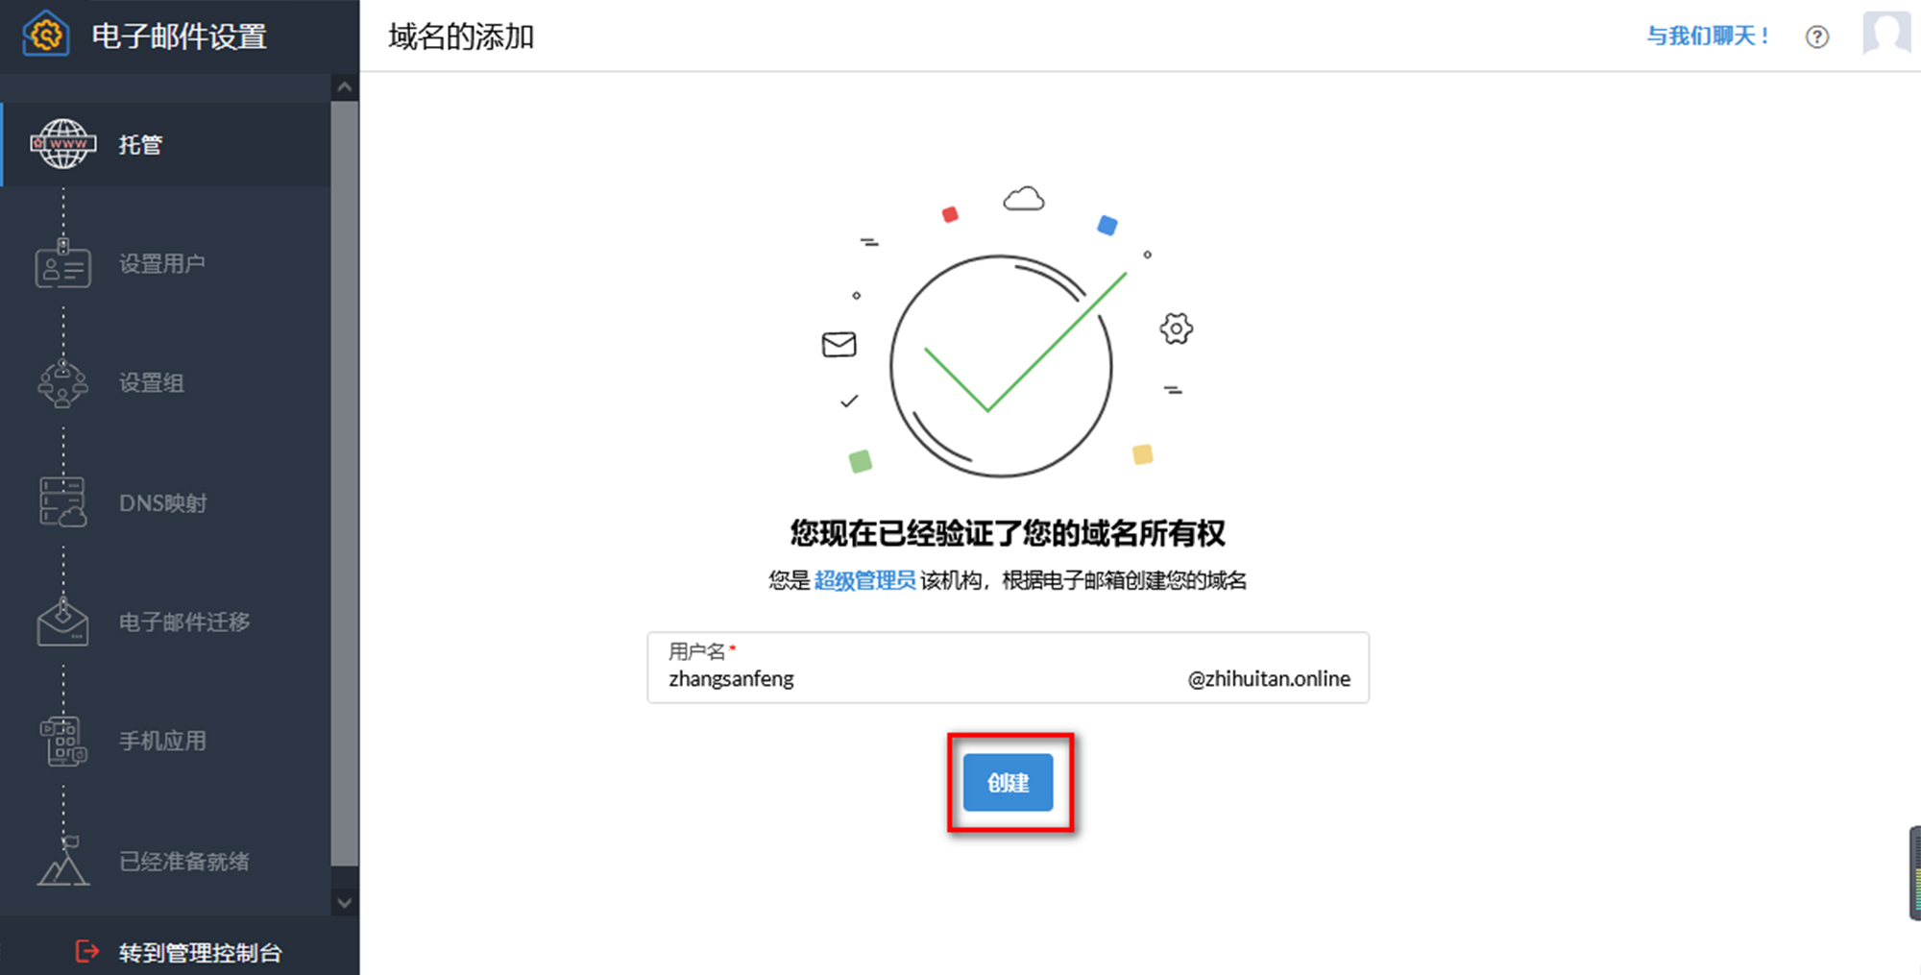Click the 您现在已经验证了您的域名所有权 heading
Screen dimensions: 1921x975
1008,533
